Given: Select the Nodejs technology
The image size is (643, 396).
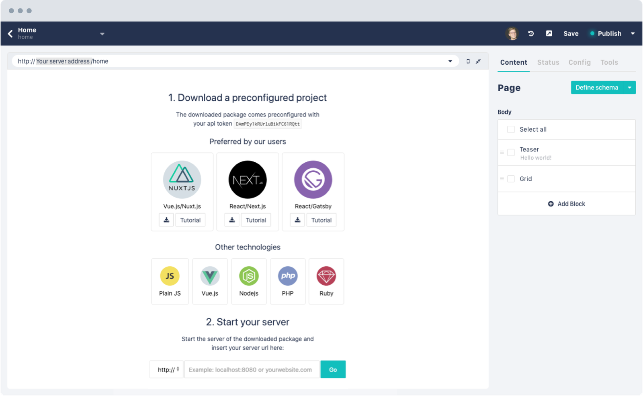Looking at the screenshot, I should click(x=249, y=282).
